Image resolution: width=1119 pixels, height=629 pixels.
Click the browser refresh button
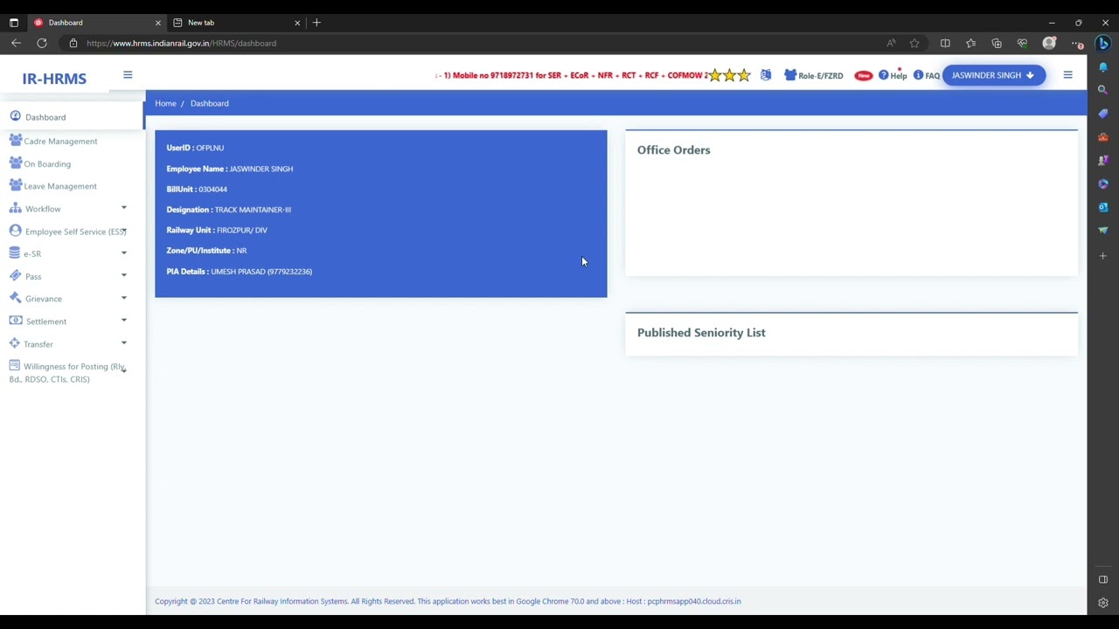point(41,43)
